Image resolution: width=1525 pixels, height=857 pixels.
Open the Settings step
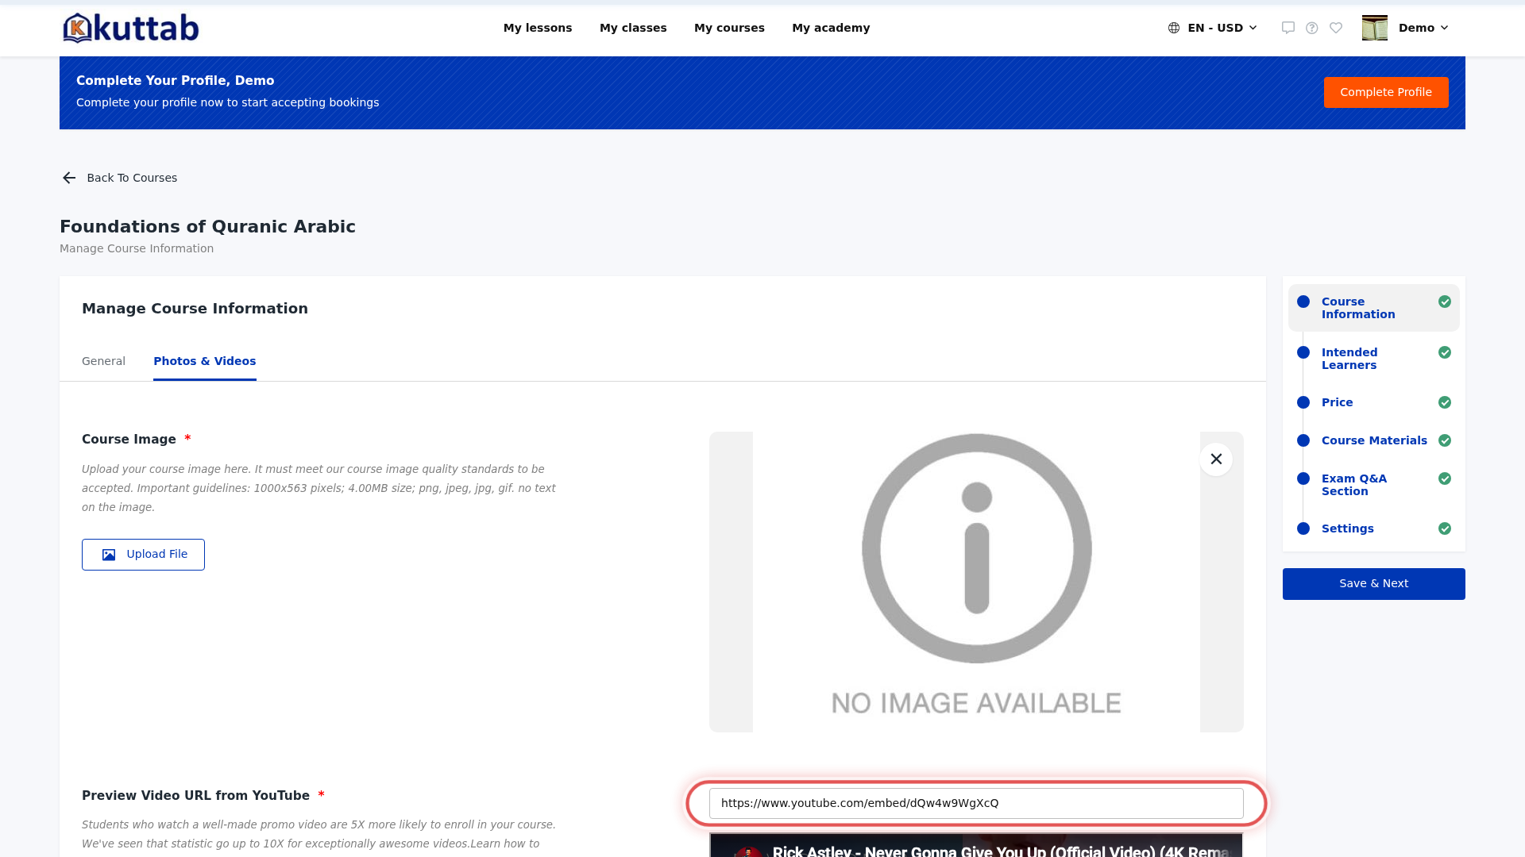coord(1374,528)
